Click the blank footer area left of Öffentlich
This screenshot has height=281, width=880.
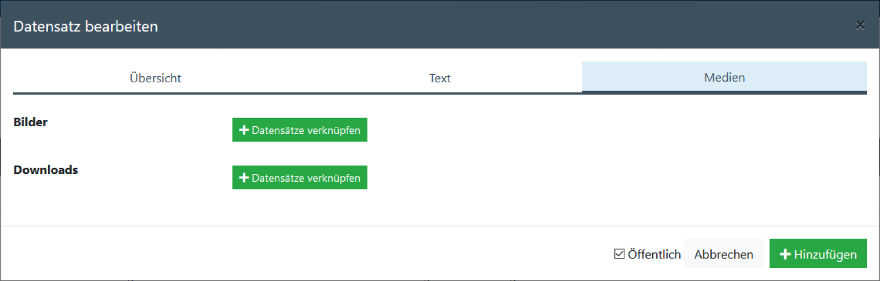coord(302,254)
